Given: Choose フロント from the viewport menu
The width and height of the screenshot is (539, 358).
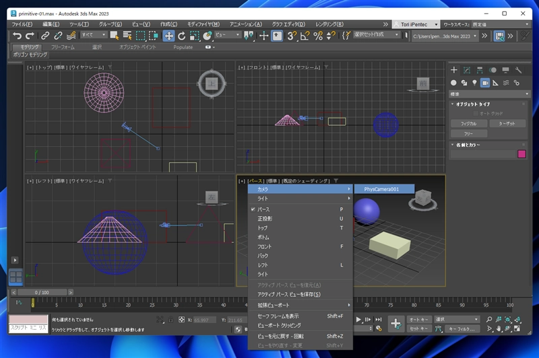Looking at the screenshot, I should coord(263,246).
